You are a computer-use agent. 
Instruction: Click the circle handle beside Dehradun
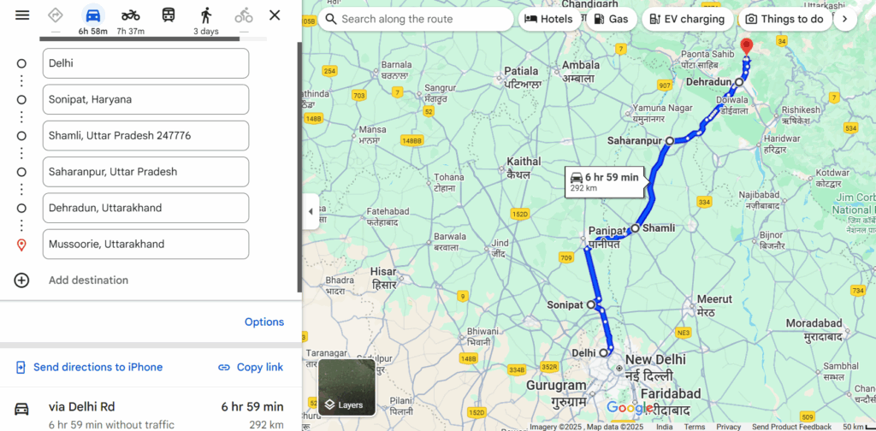[x=21, y=209]
